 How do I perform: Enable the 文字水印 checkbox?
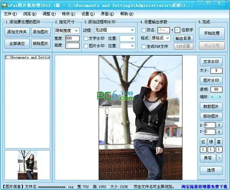[x=86, y=38]
